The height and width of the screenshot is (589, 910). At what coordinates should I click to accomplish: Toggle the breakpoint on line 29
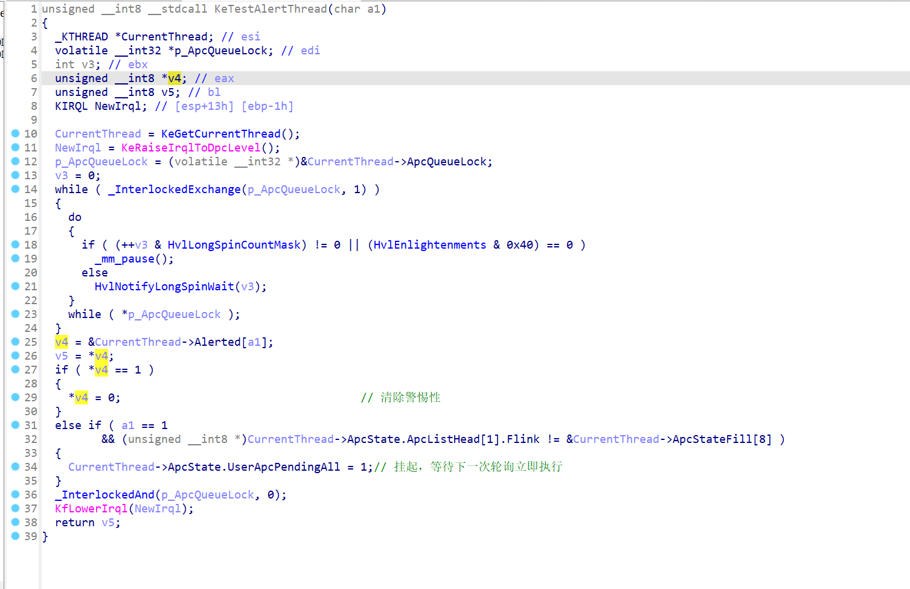coord(16,397)
